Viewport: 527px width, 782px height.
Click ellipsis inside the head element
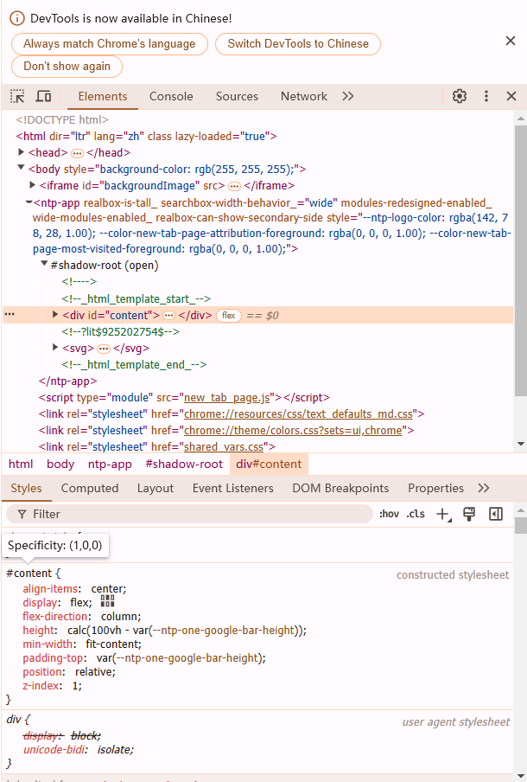pos(77,154)
